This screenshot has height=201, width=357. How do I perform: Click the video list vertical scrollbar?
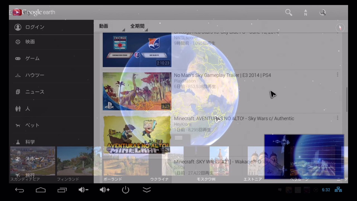(347, 100)
